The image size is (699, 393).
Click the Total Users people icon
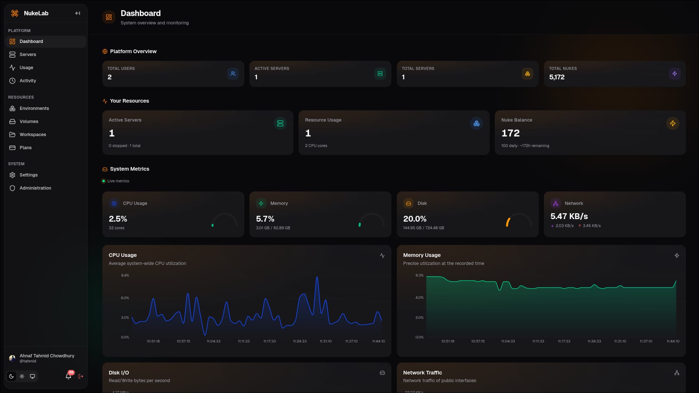[x=233, y=74]
